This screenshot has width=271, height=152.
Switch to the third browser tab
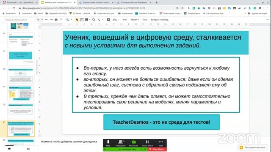coord(96,3)
